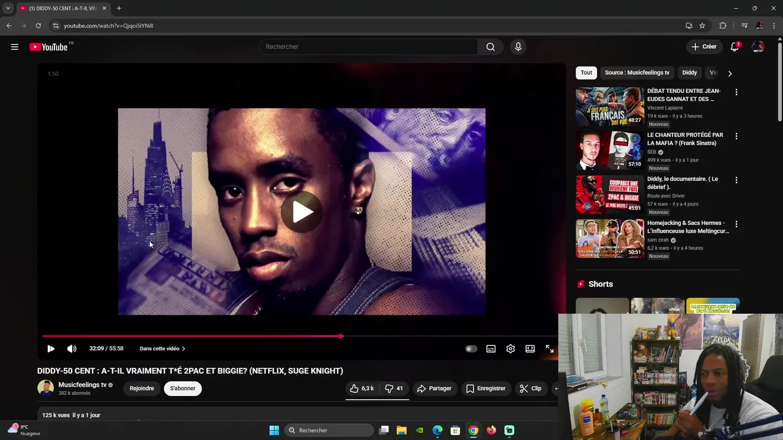Share the video via Partager
The width and height of the screenshot is (783, 440).
pos(434,389)
